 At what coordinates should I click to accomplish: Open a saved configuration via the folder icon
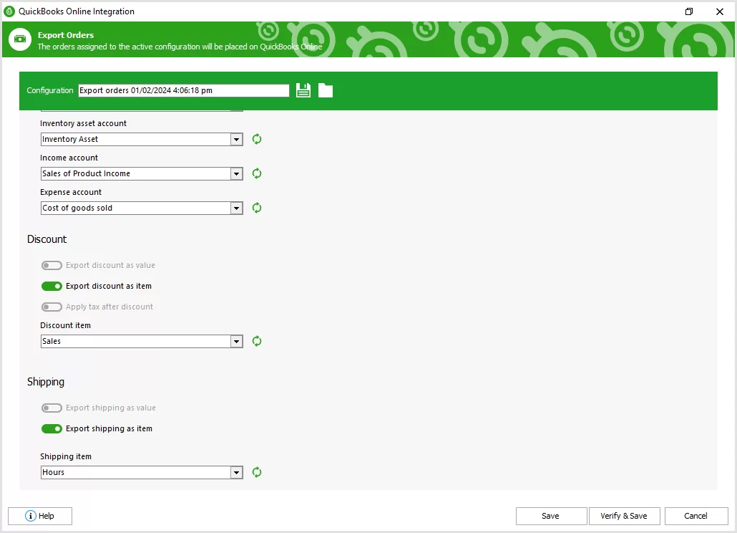coord(325,90)
